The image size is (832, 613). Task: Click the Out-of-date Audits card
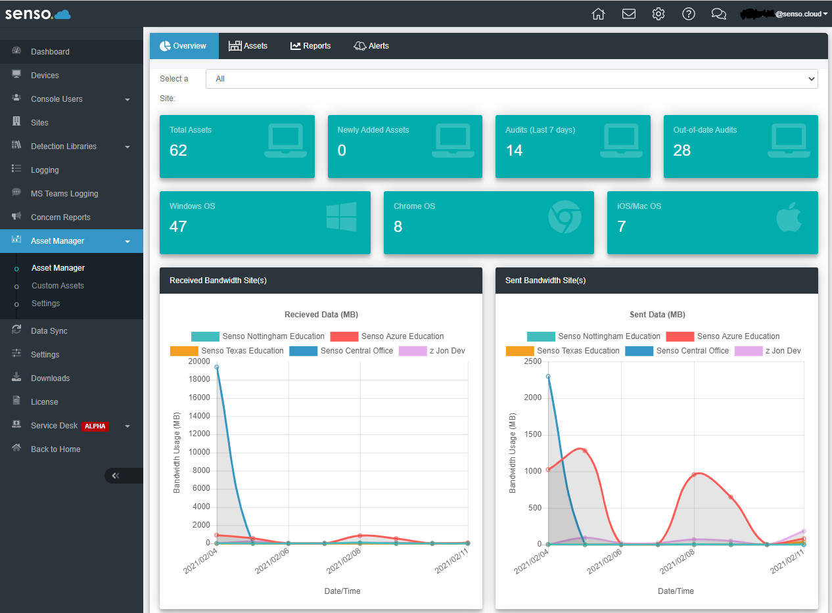pyautogui.click(x=741, y=147)
